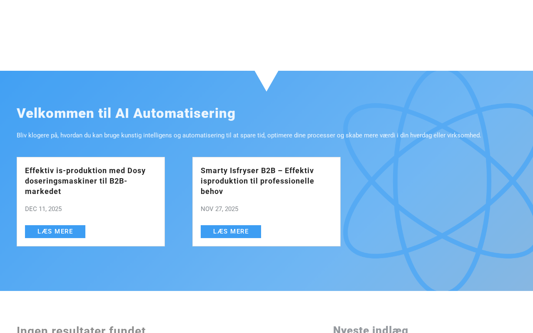This screenshot has width=533, height=333.
Task: Click the words AI Automatisering in the heading
Action: [175, 113]
